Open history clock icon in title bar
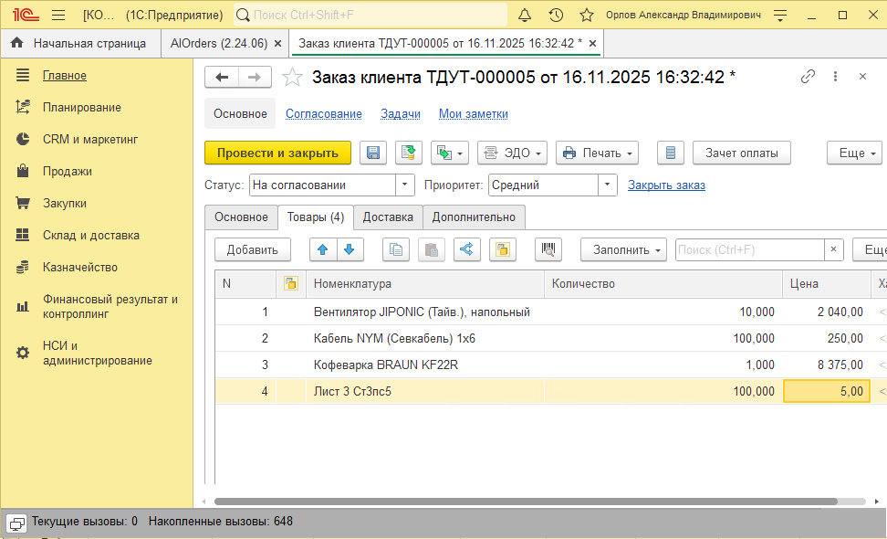This screenshot has width=887, height=539. pos(556,16)
